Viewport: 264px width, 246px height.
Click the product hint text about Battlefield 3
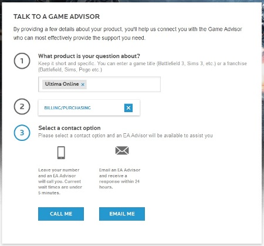pyautogui.click(x=143, y=66)
